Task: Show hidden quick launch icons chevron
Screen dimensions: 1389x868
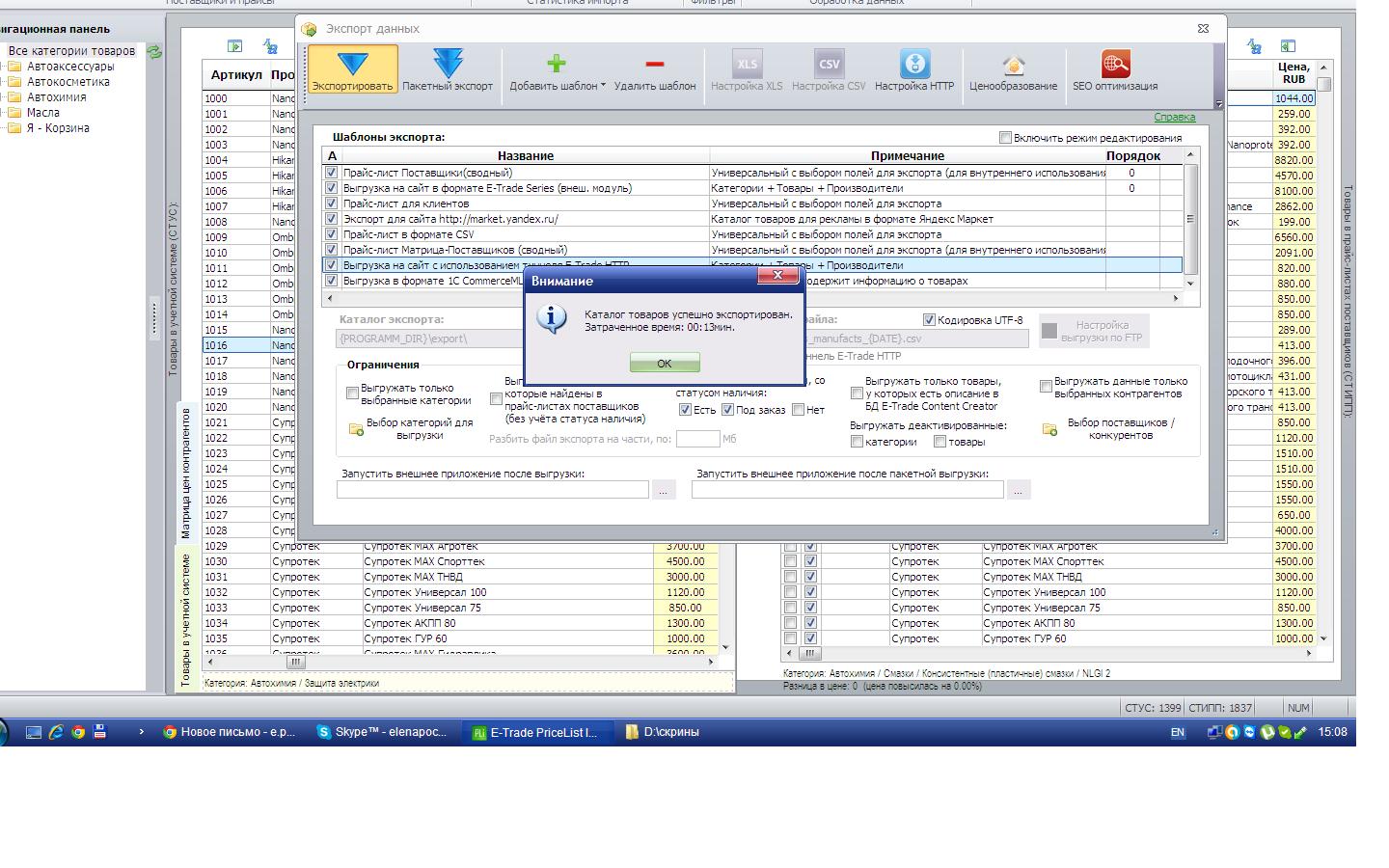Action: tap(141, 732)
